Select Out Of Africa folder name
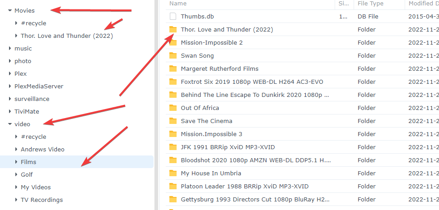 pyautogui.click(x=200, y=108)
